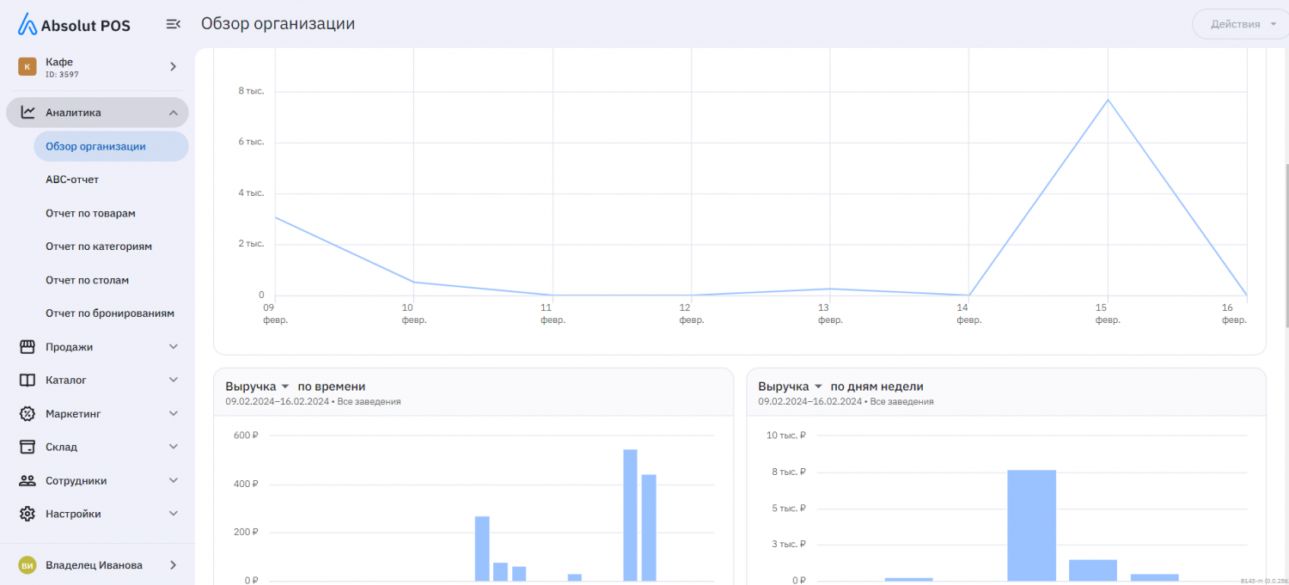The image size is (1289, 585).
Task: Click the Настройки gear icon
Action: 27,514
